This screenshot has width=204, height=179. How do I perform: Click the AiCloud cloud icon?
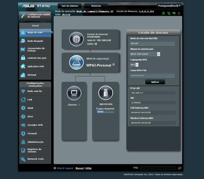[23, 75]
